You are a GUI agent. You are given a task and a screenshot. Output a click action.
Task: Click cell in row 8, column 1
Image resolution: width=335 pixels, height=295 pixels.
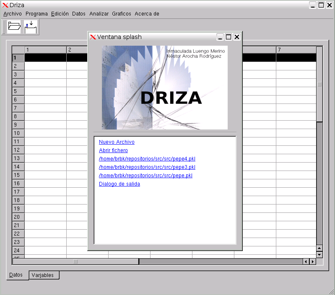pyautogui.click(x=46, y=116)
